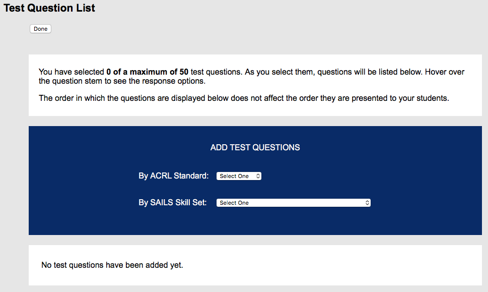Click the By ACRL Standard label
Viewport: 488px width, 292px height.
point(173,176)
